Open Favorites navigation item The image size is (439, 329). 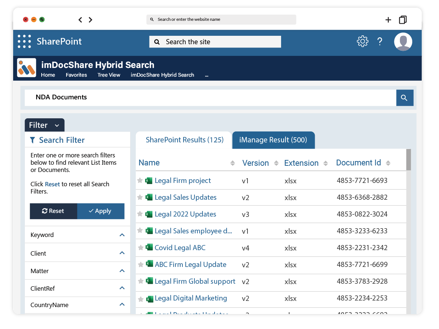click(76, 75)
